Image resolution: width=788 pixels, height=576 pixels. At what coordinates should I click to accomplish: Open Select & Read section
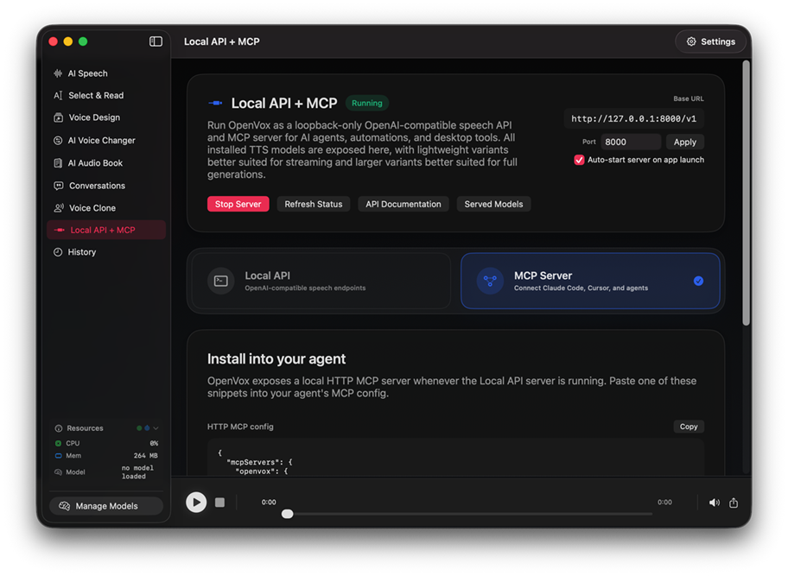click(106, 95)
